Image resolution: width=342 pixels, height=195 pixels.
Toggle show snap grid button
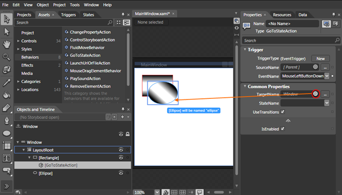coord(174,192)
